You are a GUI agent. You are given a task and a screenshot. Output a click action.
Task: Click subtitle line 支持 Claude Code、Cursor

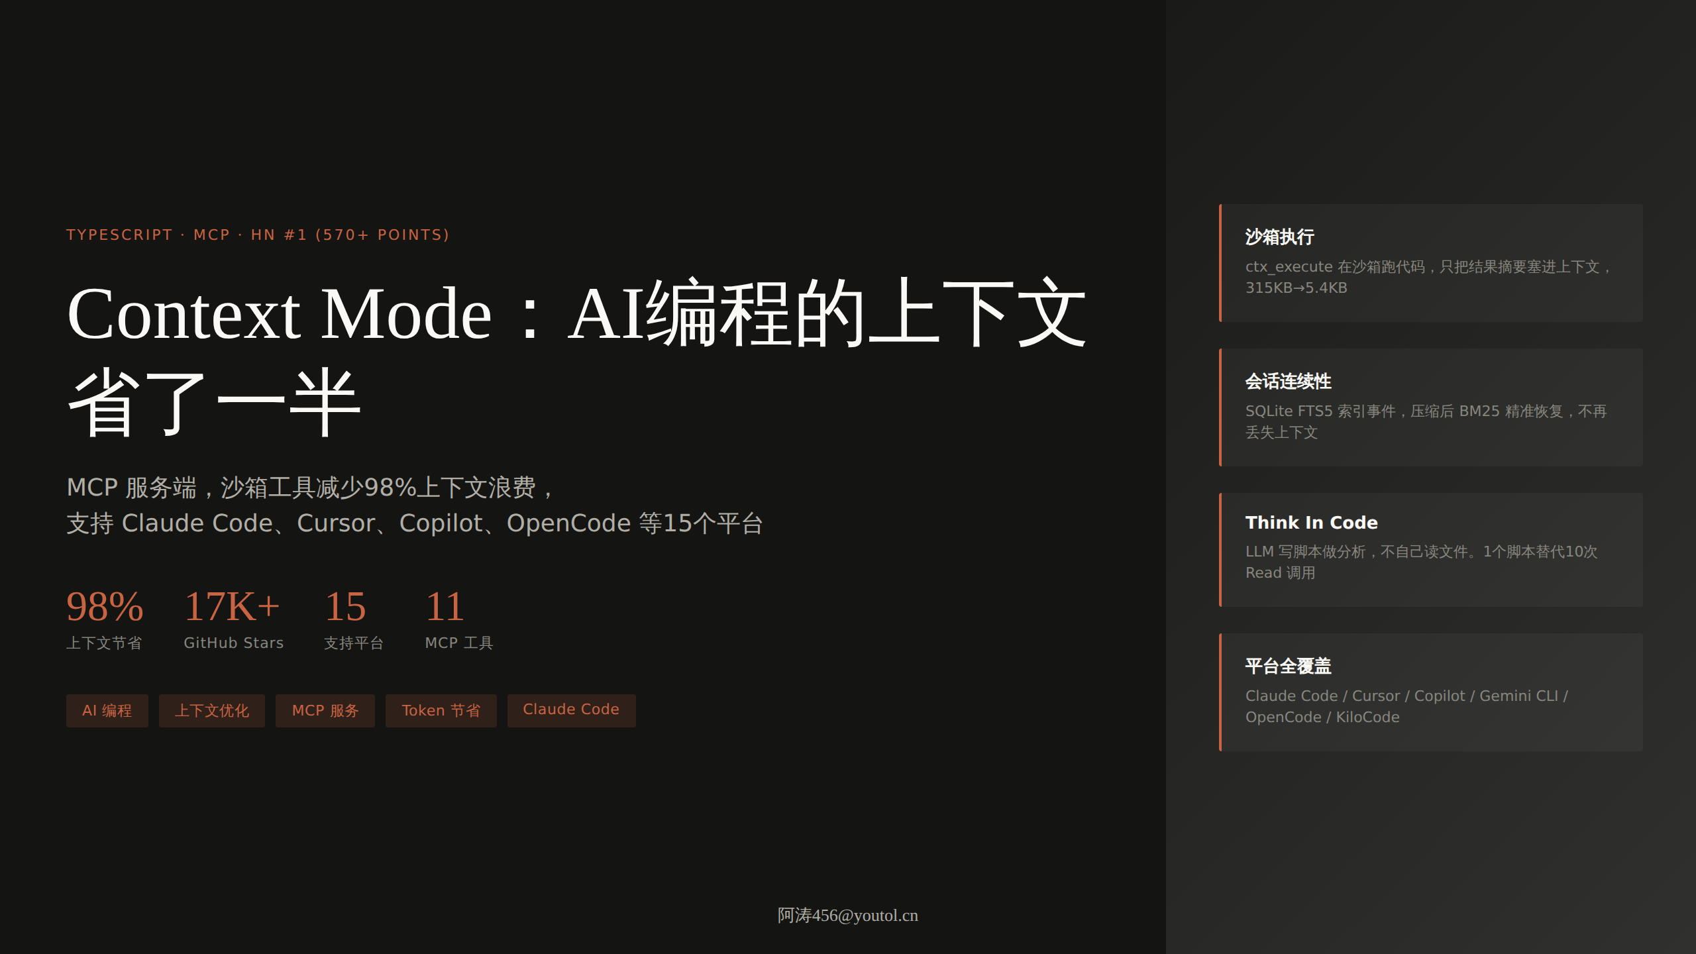[x=415, y=523]
